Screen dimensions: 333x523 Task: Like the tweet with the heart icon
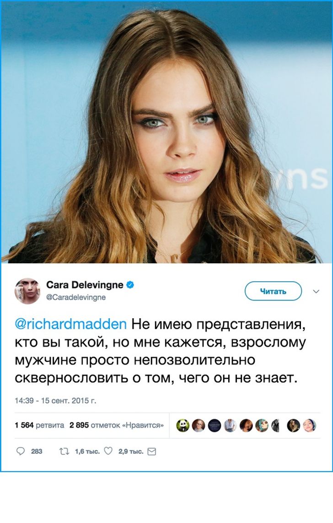108,451
